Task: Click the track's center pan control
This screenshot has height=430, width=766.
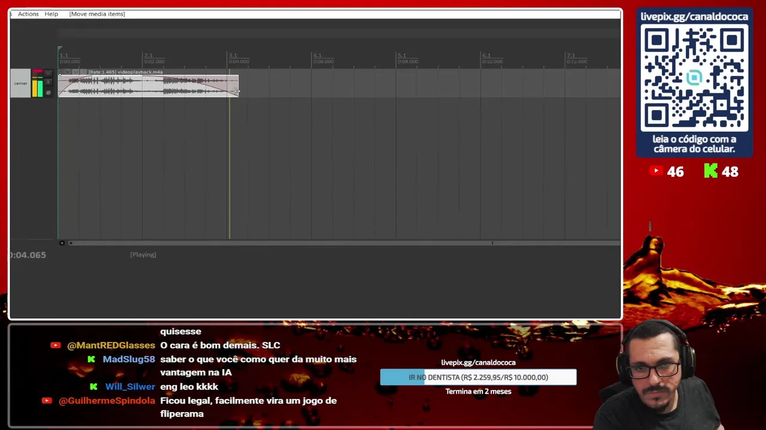Action: click(20, 84)
